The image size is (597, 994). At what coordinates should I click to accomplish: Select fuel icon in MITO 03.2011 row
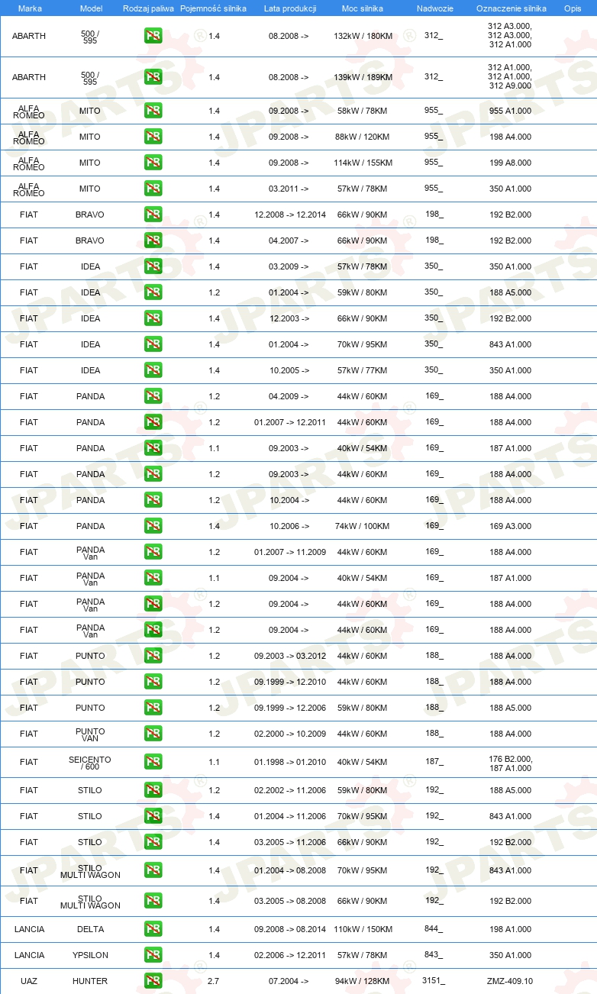tap(153, 188)
